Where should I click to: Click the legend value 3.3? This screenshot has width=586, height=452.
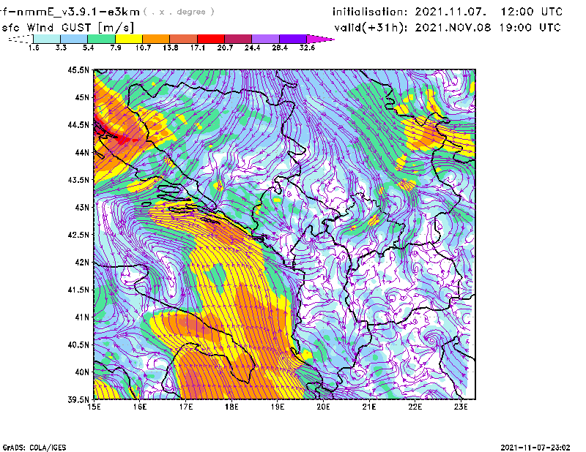61,48
